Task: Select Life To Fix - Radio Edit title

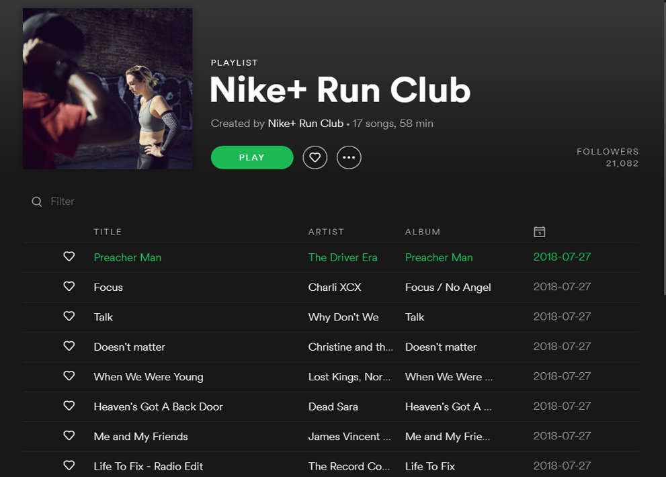Action: point(149,466)
